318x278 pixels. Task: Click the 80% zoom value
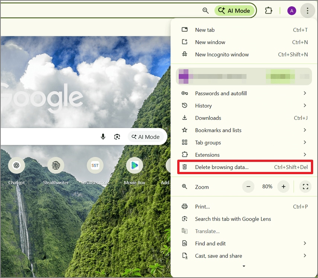267,186
